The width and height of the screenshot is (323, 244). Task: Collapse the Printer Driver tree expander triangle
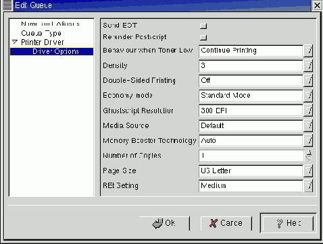click(15, 42)
